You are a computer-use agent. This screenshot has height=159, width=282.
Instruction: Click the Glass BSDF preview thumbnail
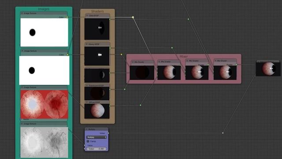pyautogui.click(x=97, y=29)
